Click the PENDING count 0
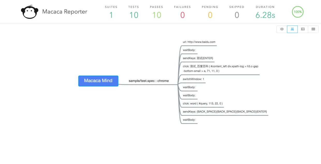The image size is (321, 164). point(210,15)
